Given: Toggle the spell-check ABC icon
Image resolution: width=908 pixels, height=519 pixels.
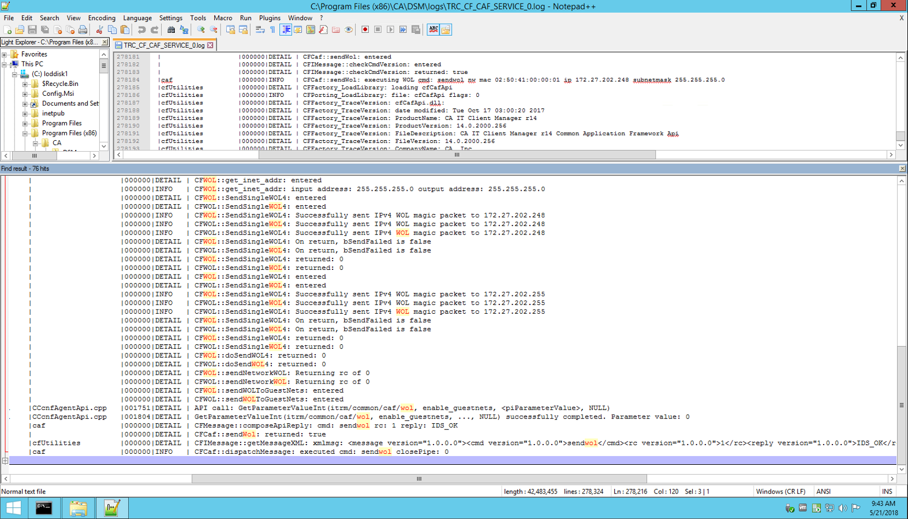Looking at the screenshot, I should click(433, 29).
